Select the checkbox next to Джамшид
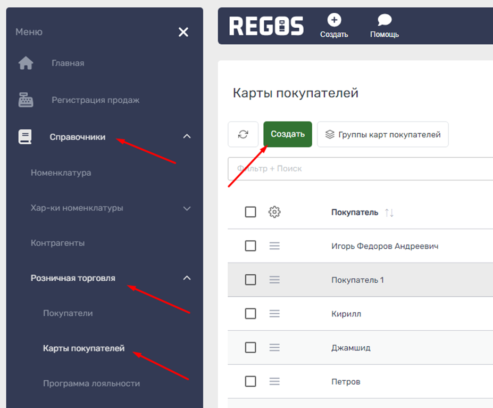The width and height of the screenshot is (493, 408). pyautogui.click(x=250, y=348)
